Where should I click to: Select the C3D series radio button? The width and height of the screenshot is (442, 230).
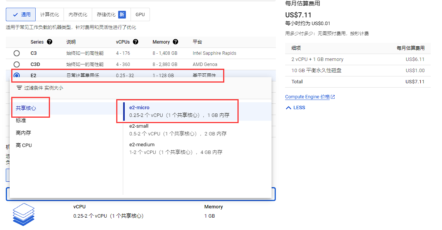[17, 64]
